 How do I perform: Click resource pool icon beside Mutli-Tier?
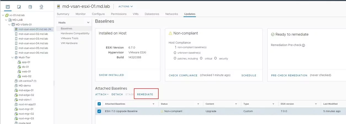tap(16, 57)
